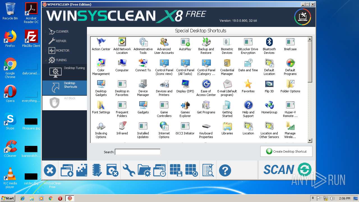
Task: Open the Desktop Tuning sidebar item
Action: pos(65,72)
